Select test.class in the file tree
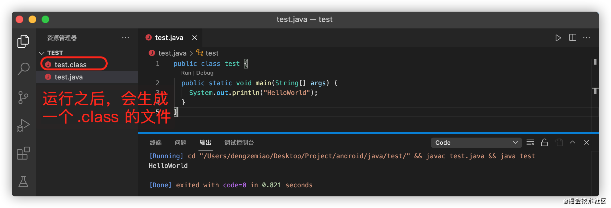Screen dimensions: 611x208 click(x=70, y=65)
